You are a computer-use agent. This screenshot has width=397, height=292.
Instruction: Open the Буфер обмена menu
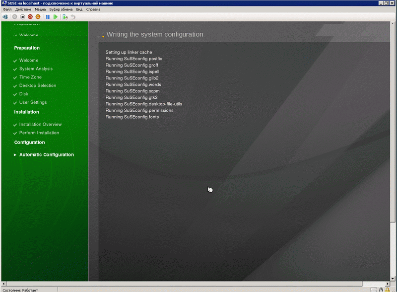click(61, 9)
